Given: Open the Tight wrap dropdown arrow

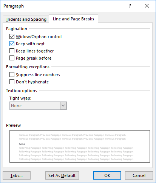Looking at the screenshot, I should coord(63,106).
